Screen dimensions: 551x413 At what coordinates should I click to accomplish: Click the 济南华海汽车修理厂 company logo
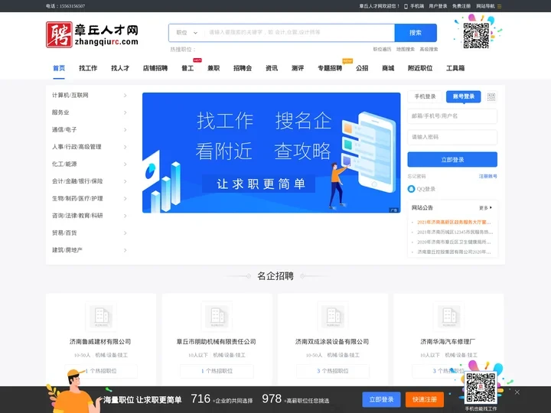448,316
